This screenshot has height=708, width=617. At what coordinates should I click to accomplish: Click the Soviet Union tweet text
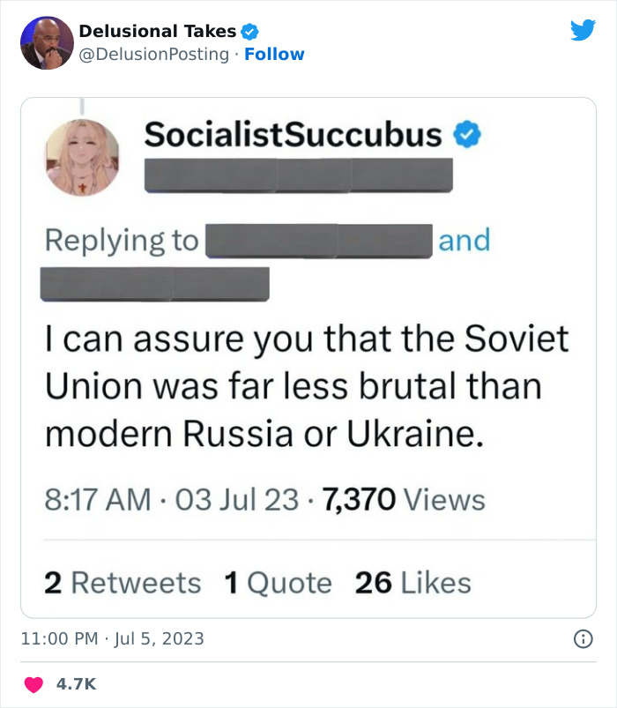click(307, 386)
